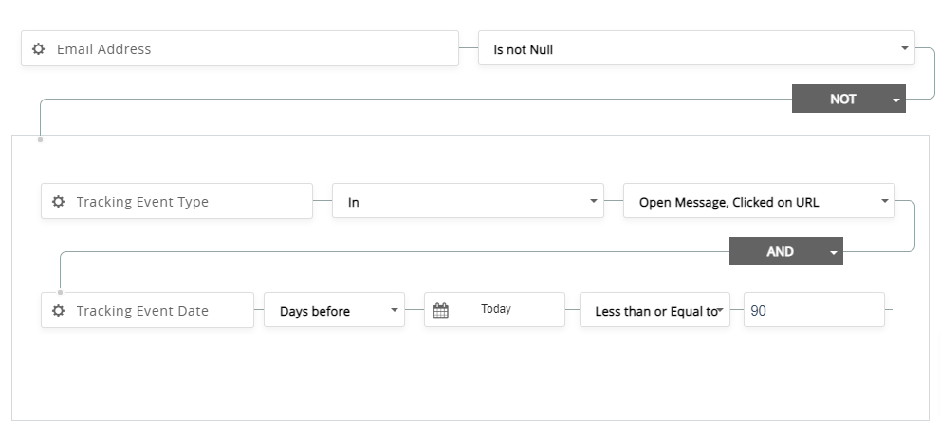Open the Days before dropdown
Image resolution: width=940 pixels, height=435 pixels.
click(x=394, y=311)
